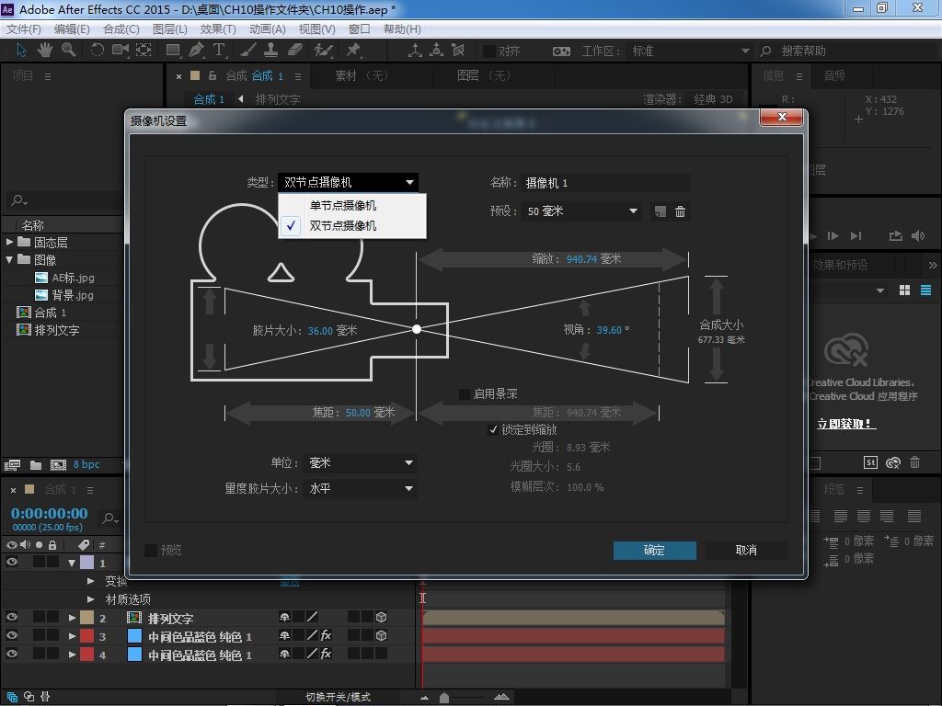Create a new folder in Project panel

coord(36,464)
